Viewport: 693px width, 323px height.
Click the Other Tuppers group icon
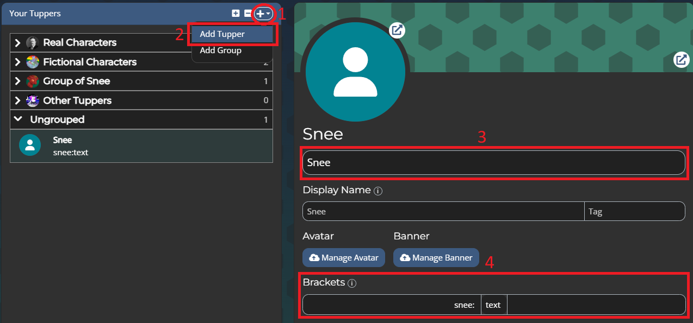[32, 100]
